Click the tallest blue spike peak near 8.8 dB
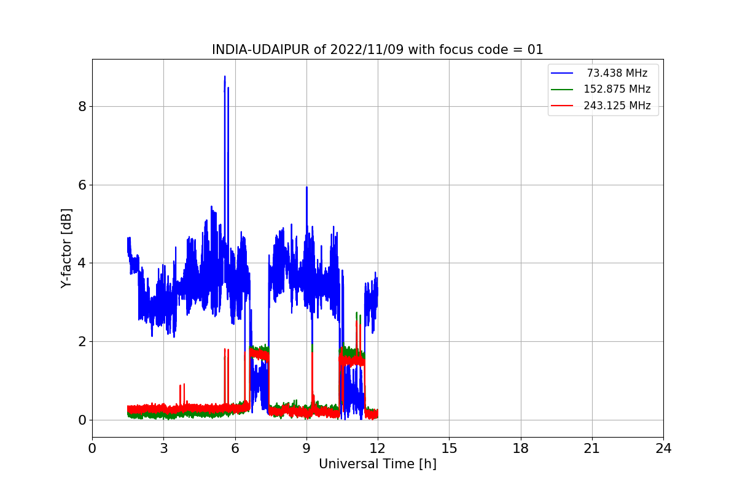The image size is (737, 491). [x=225, y=77]
